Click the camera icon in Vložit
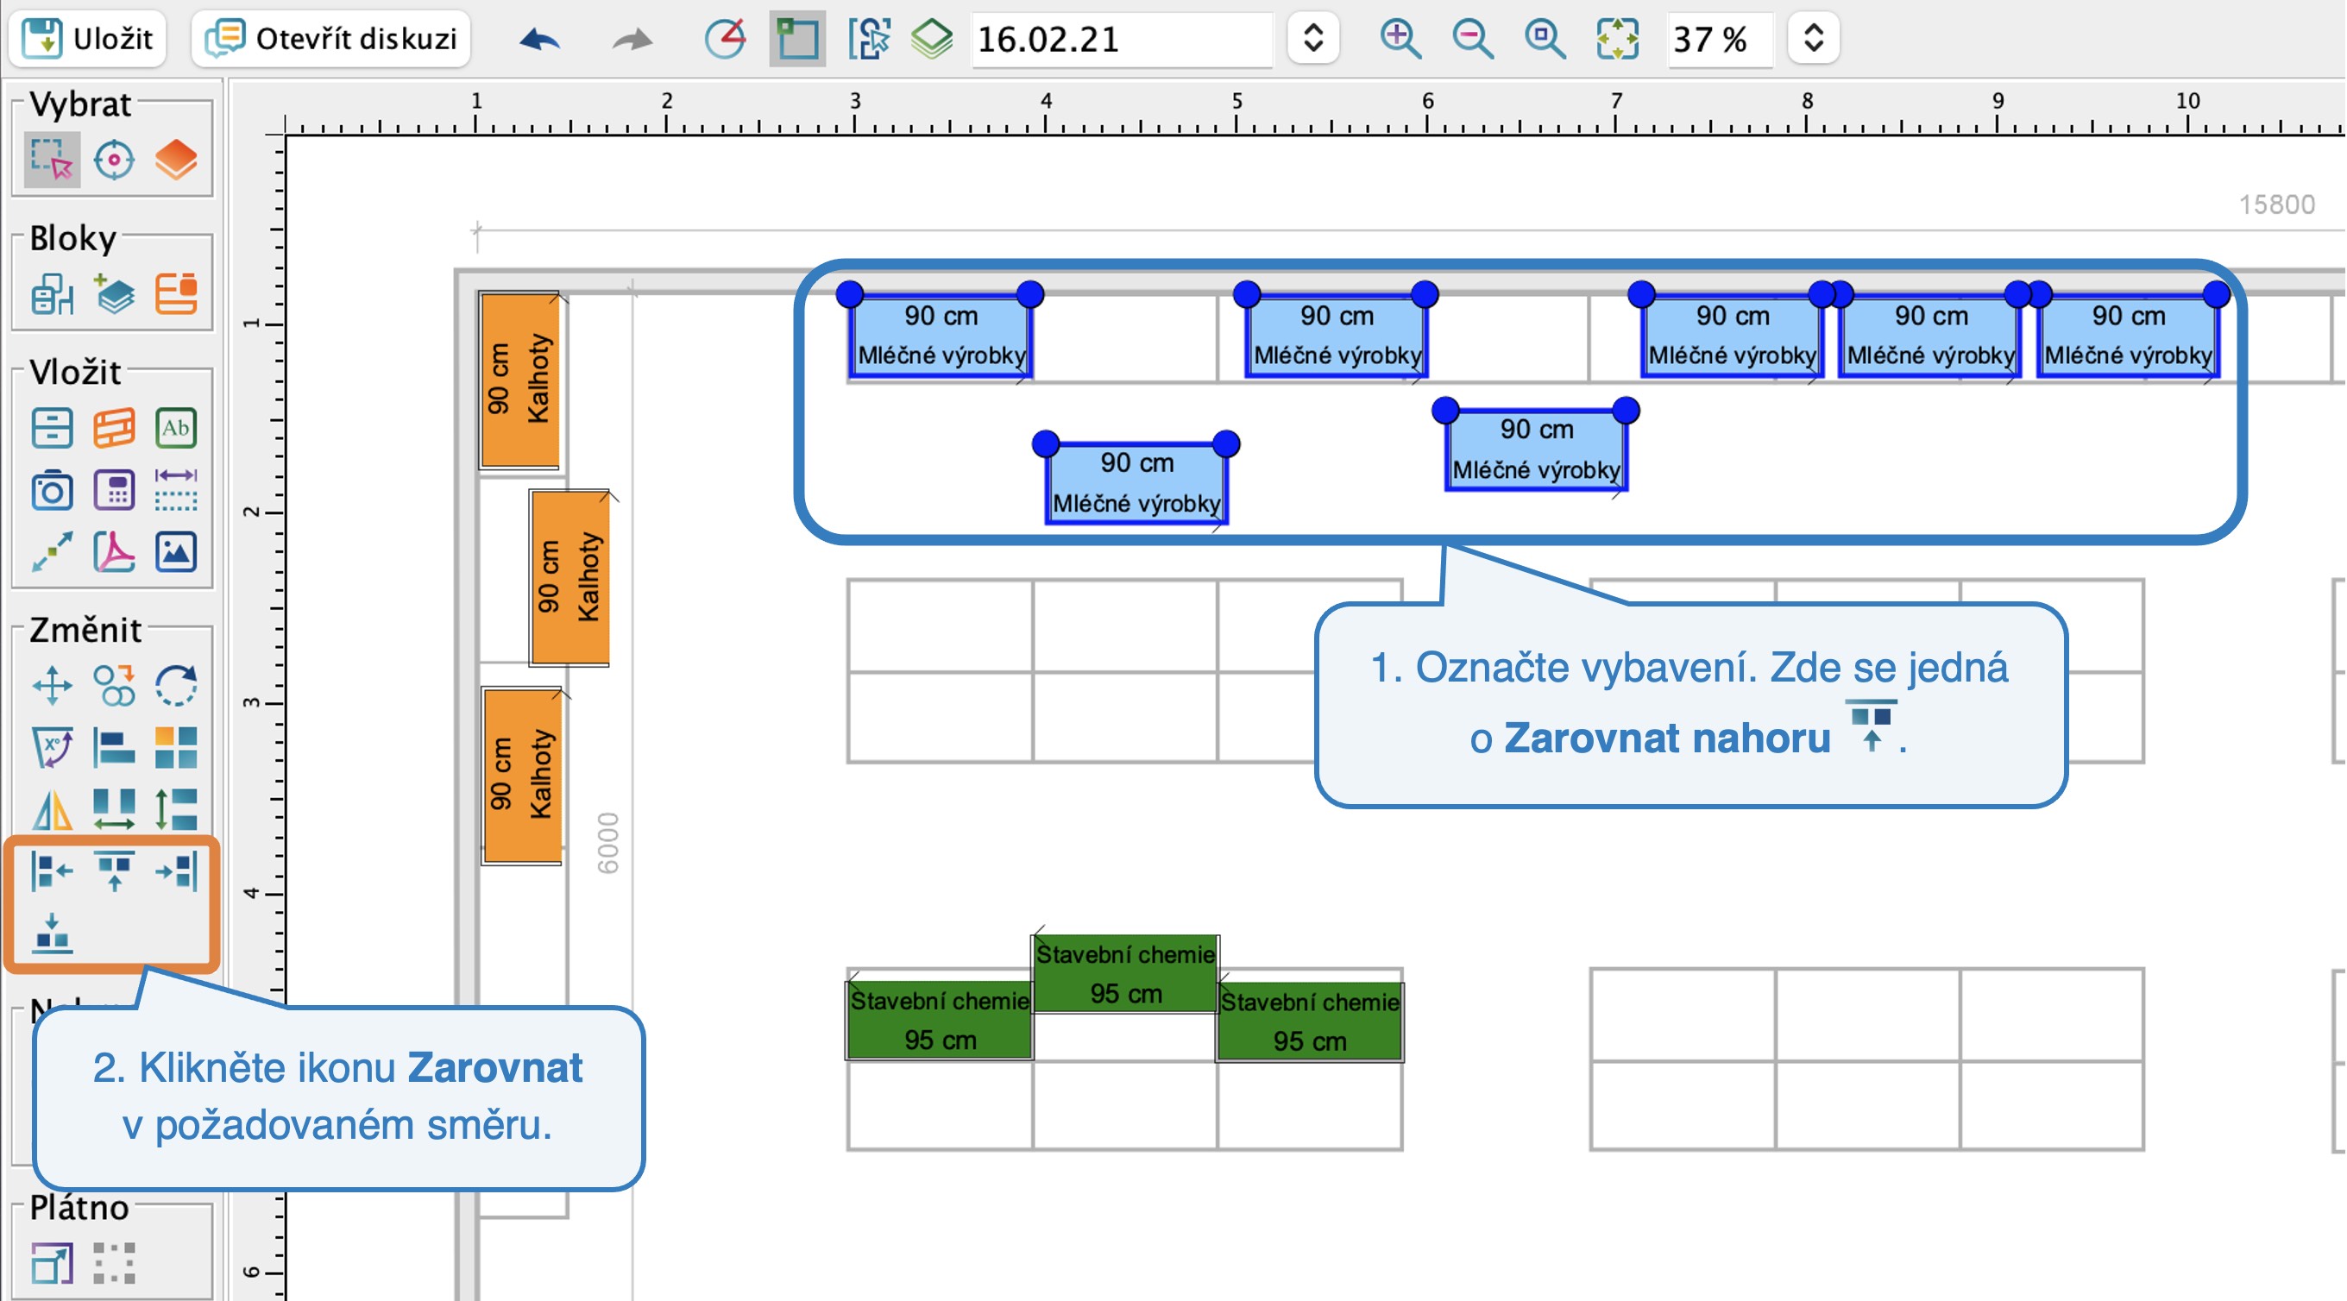2347x1301 pixels. click(52, 490)
